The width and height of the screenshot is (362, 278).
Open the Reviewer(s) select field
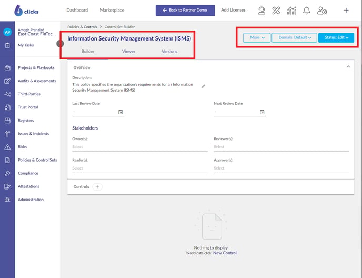tap(281, 147)
